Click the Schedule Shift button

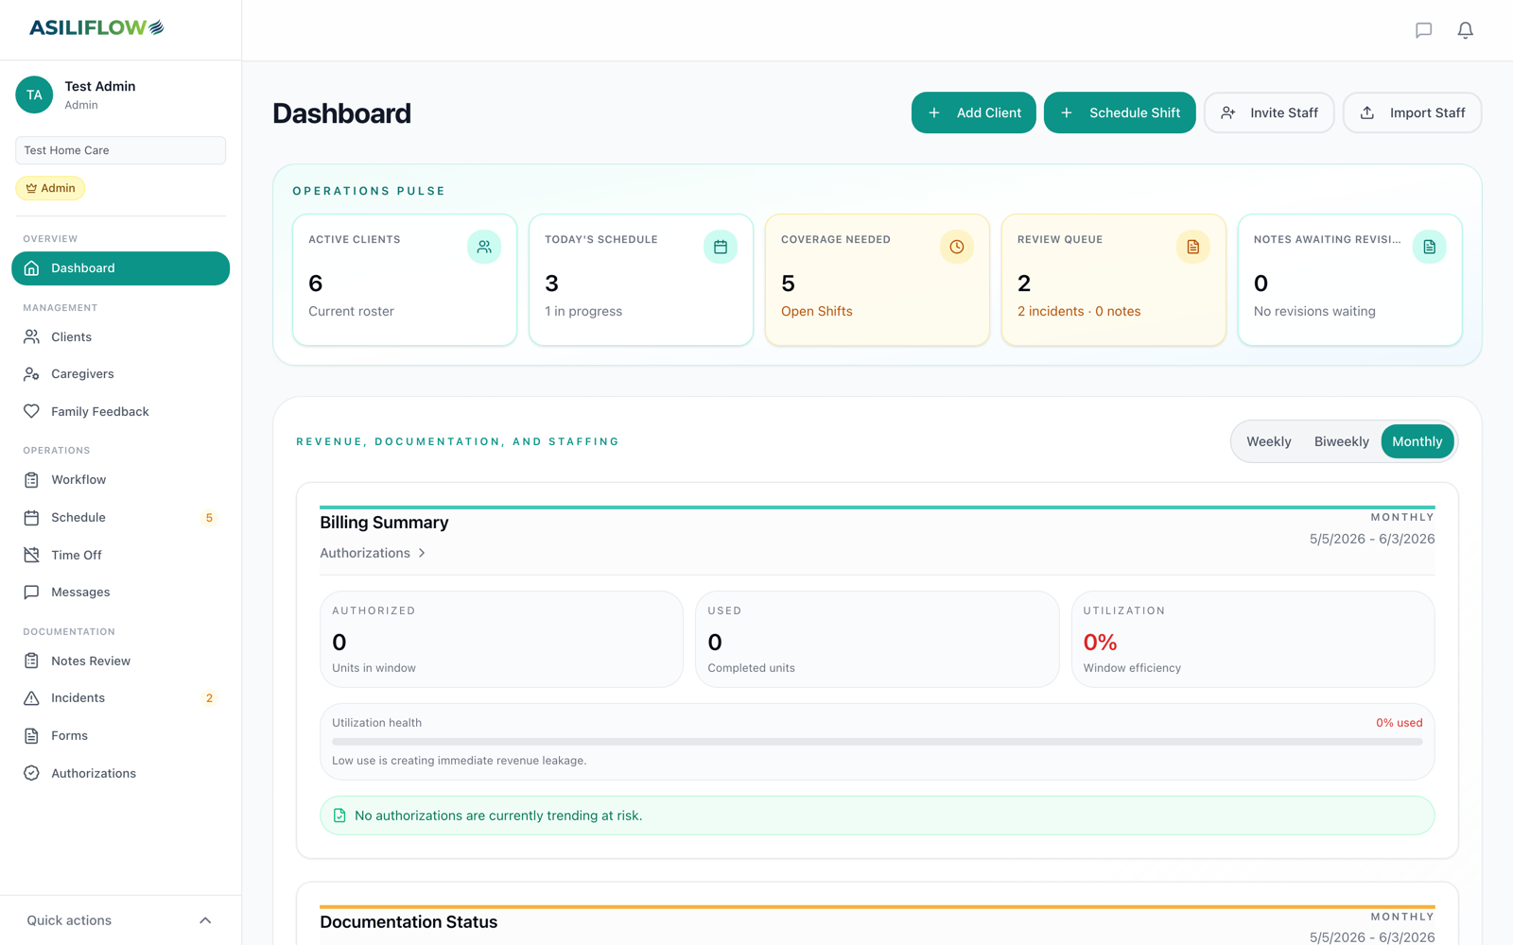1120,112
